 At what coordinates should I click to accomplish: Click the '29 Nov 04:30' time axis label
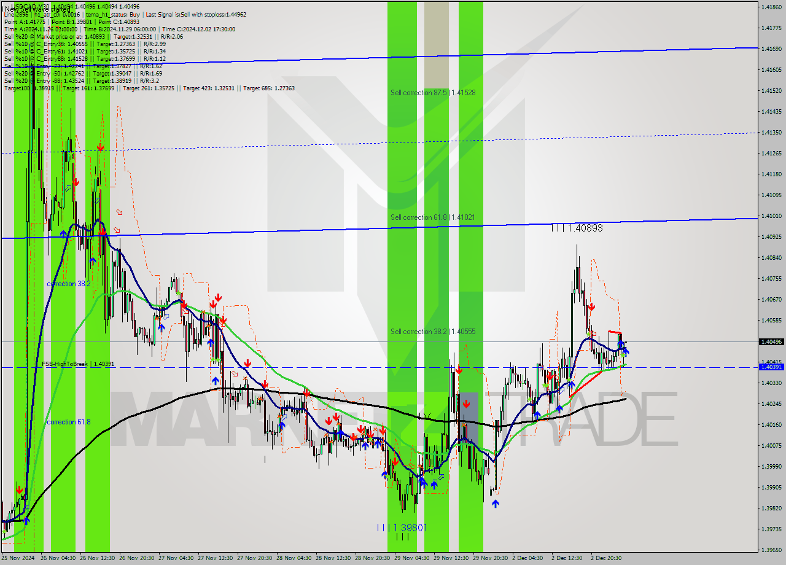[x=412, y=558]
